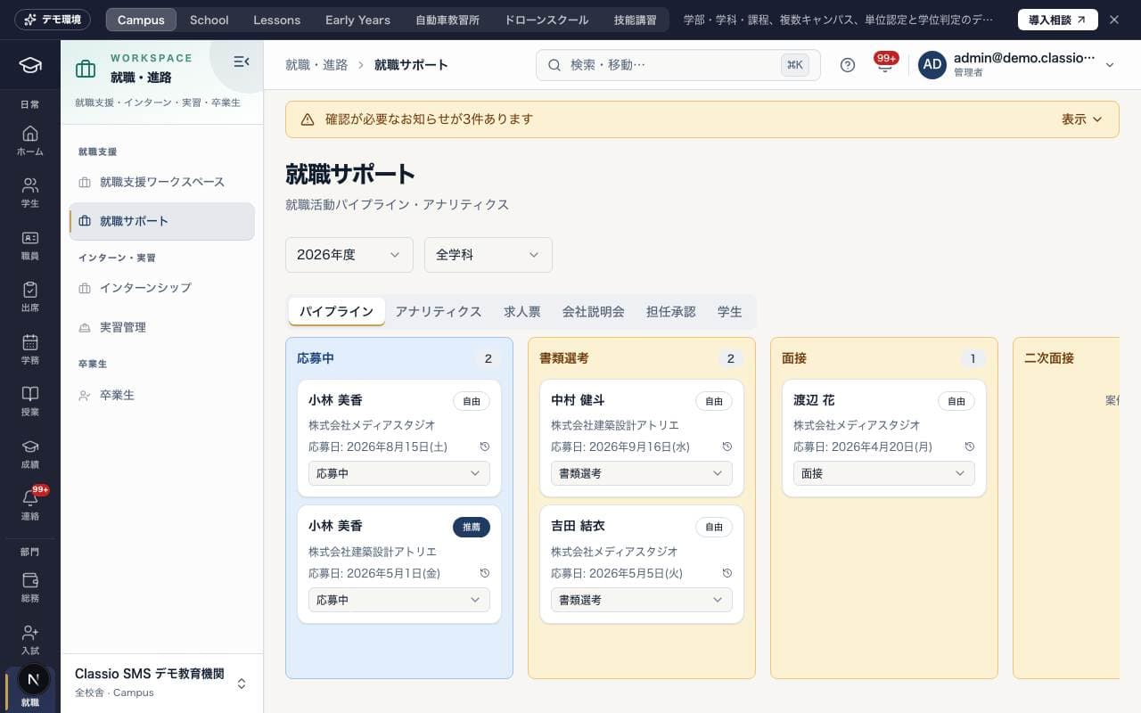
Task: Open the 連絡 bell icon in left rail
Action: click(29, 505)
